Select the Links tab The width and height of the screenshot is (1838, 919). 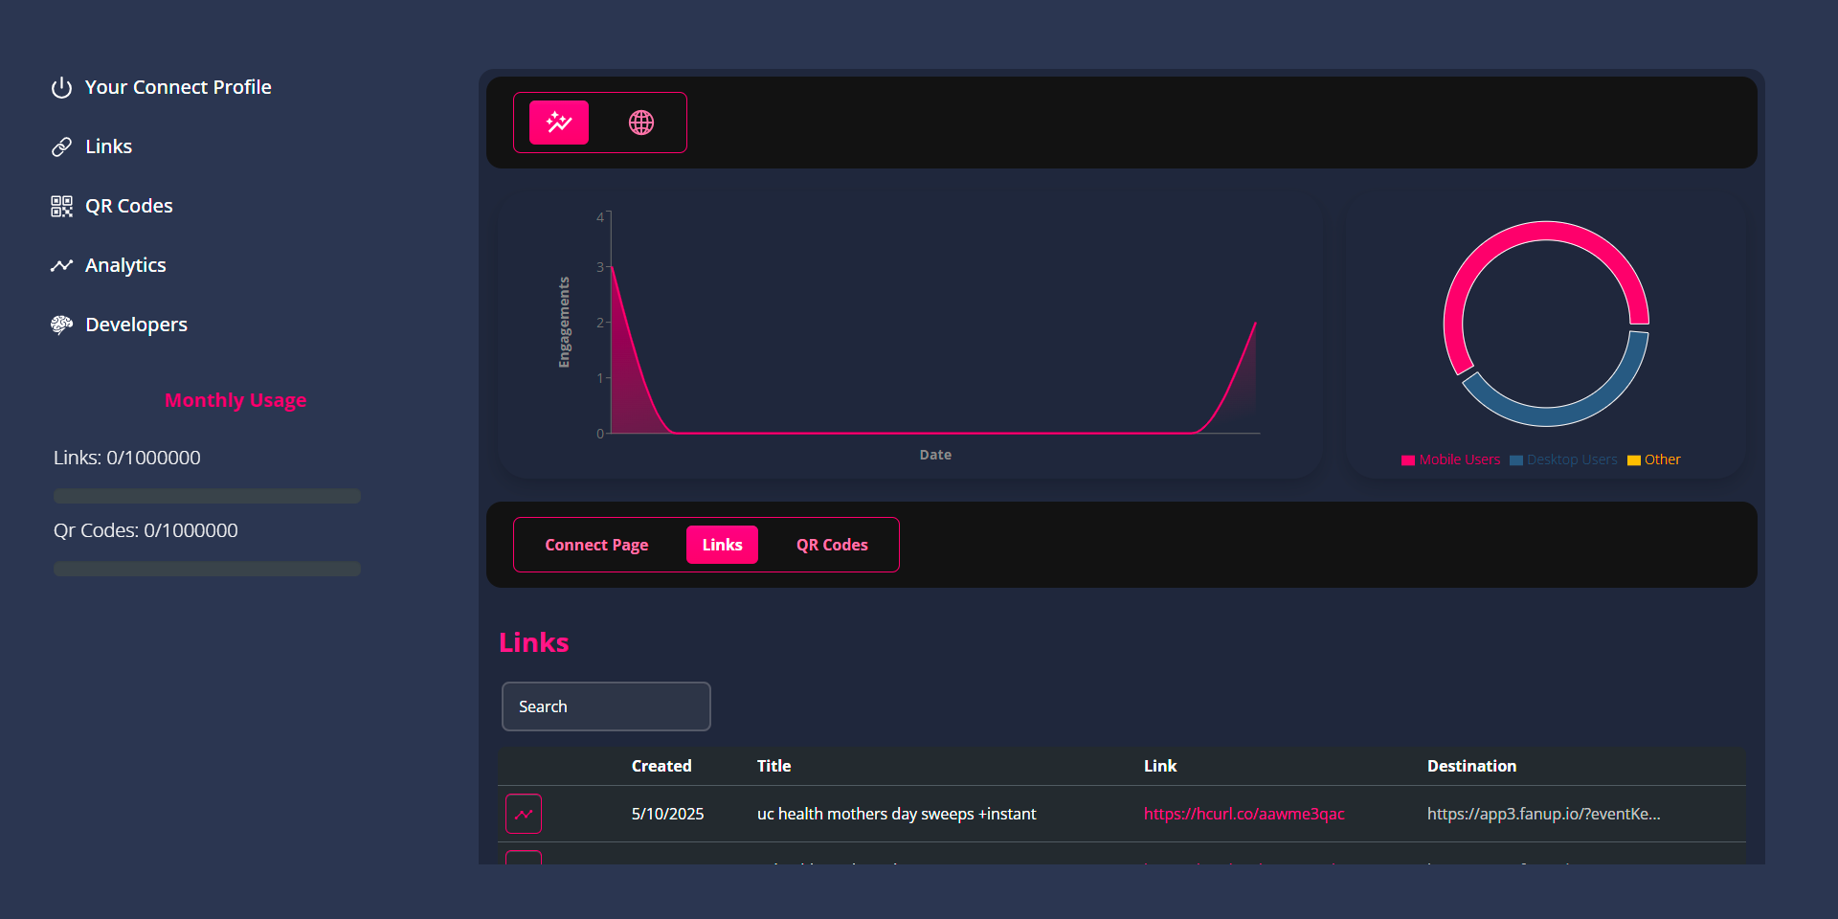[722, 545]
